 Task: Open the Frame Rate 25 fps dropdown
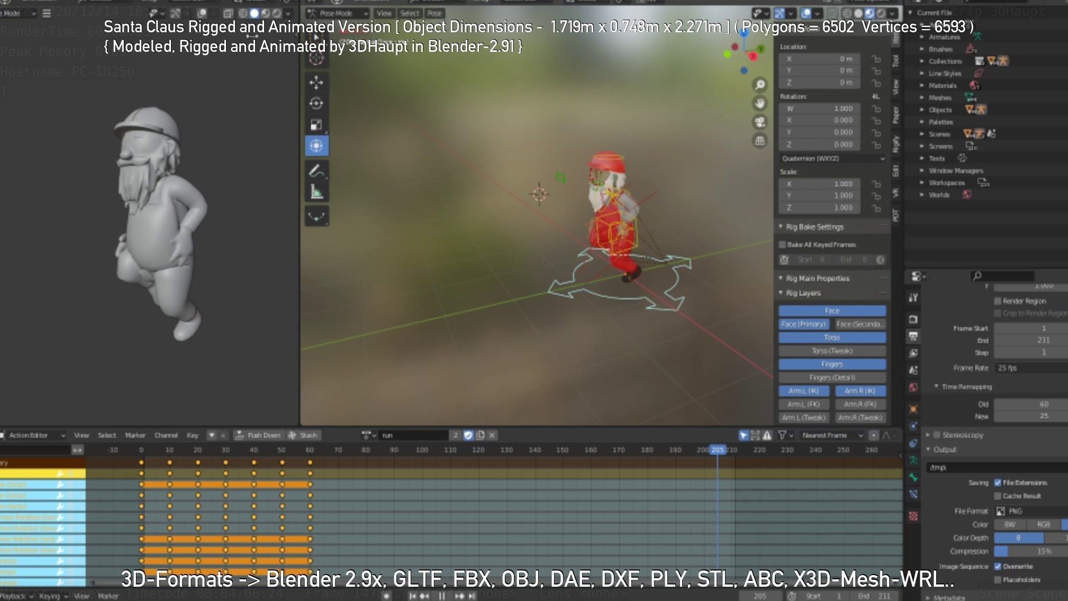pyautogui.click(x=1030, y=368)
